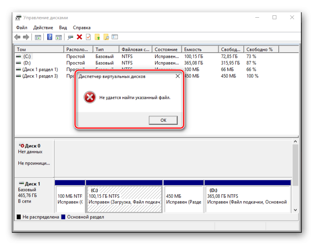
Task: Click the 87 % free cell
Action: 251,63
